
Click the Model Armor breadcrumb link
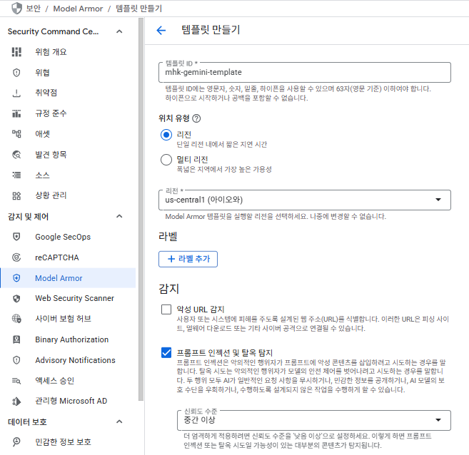pyautogui.click(x=78, y=9)
